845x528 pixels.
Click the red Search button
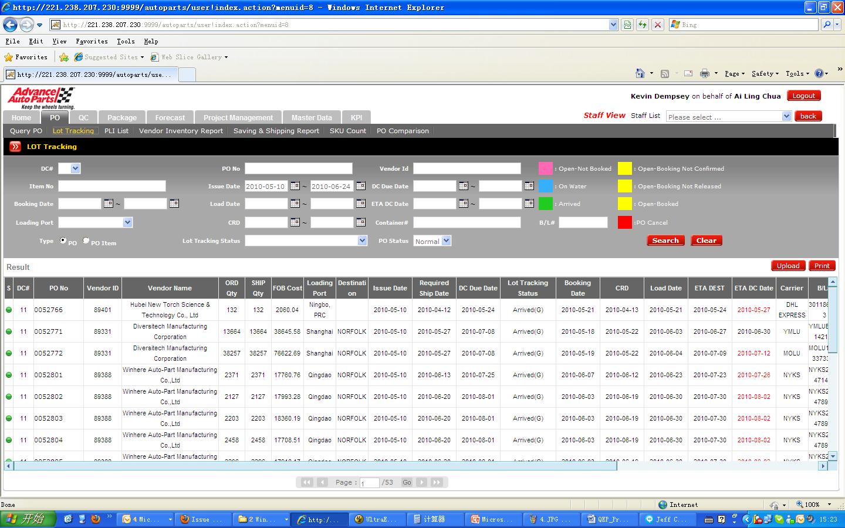coord(665,241)
